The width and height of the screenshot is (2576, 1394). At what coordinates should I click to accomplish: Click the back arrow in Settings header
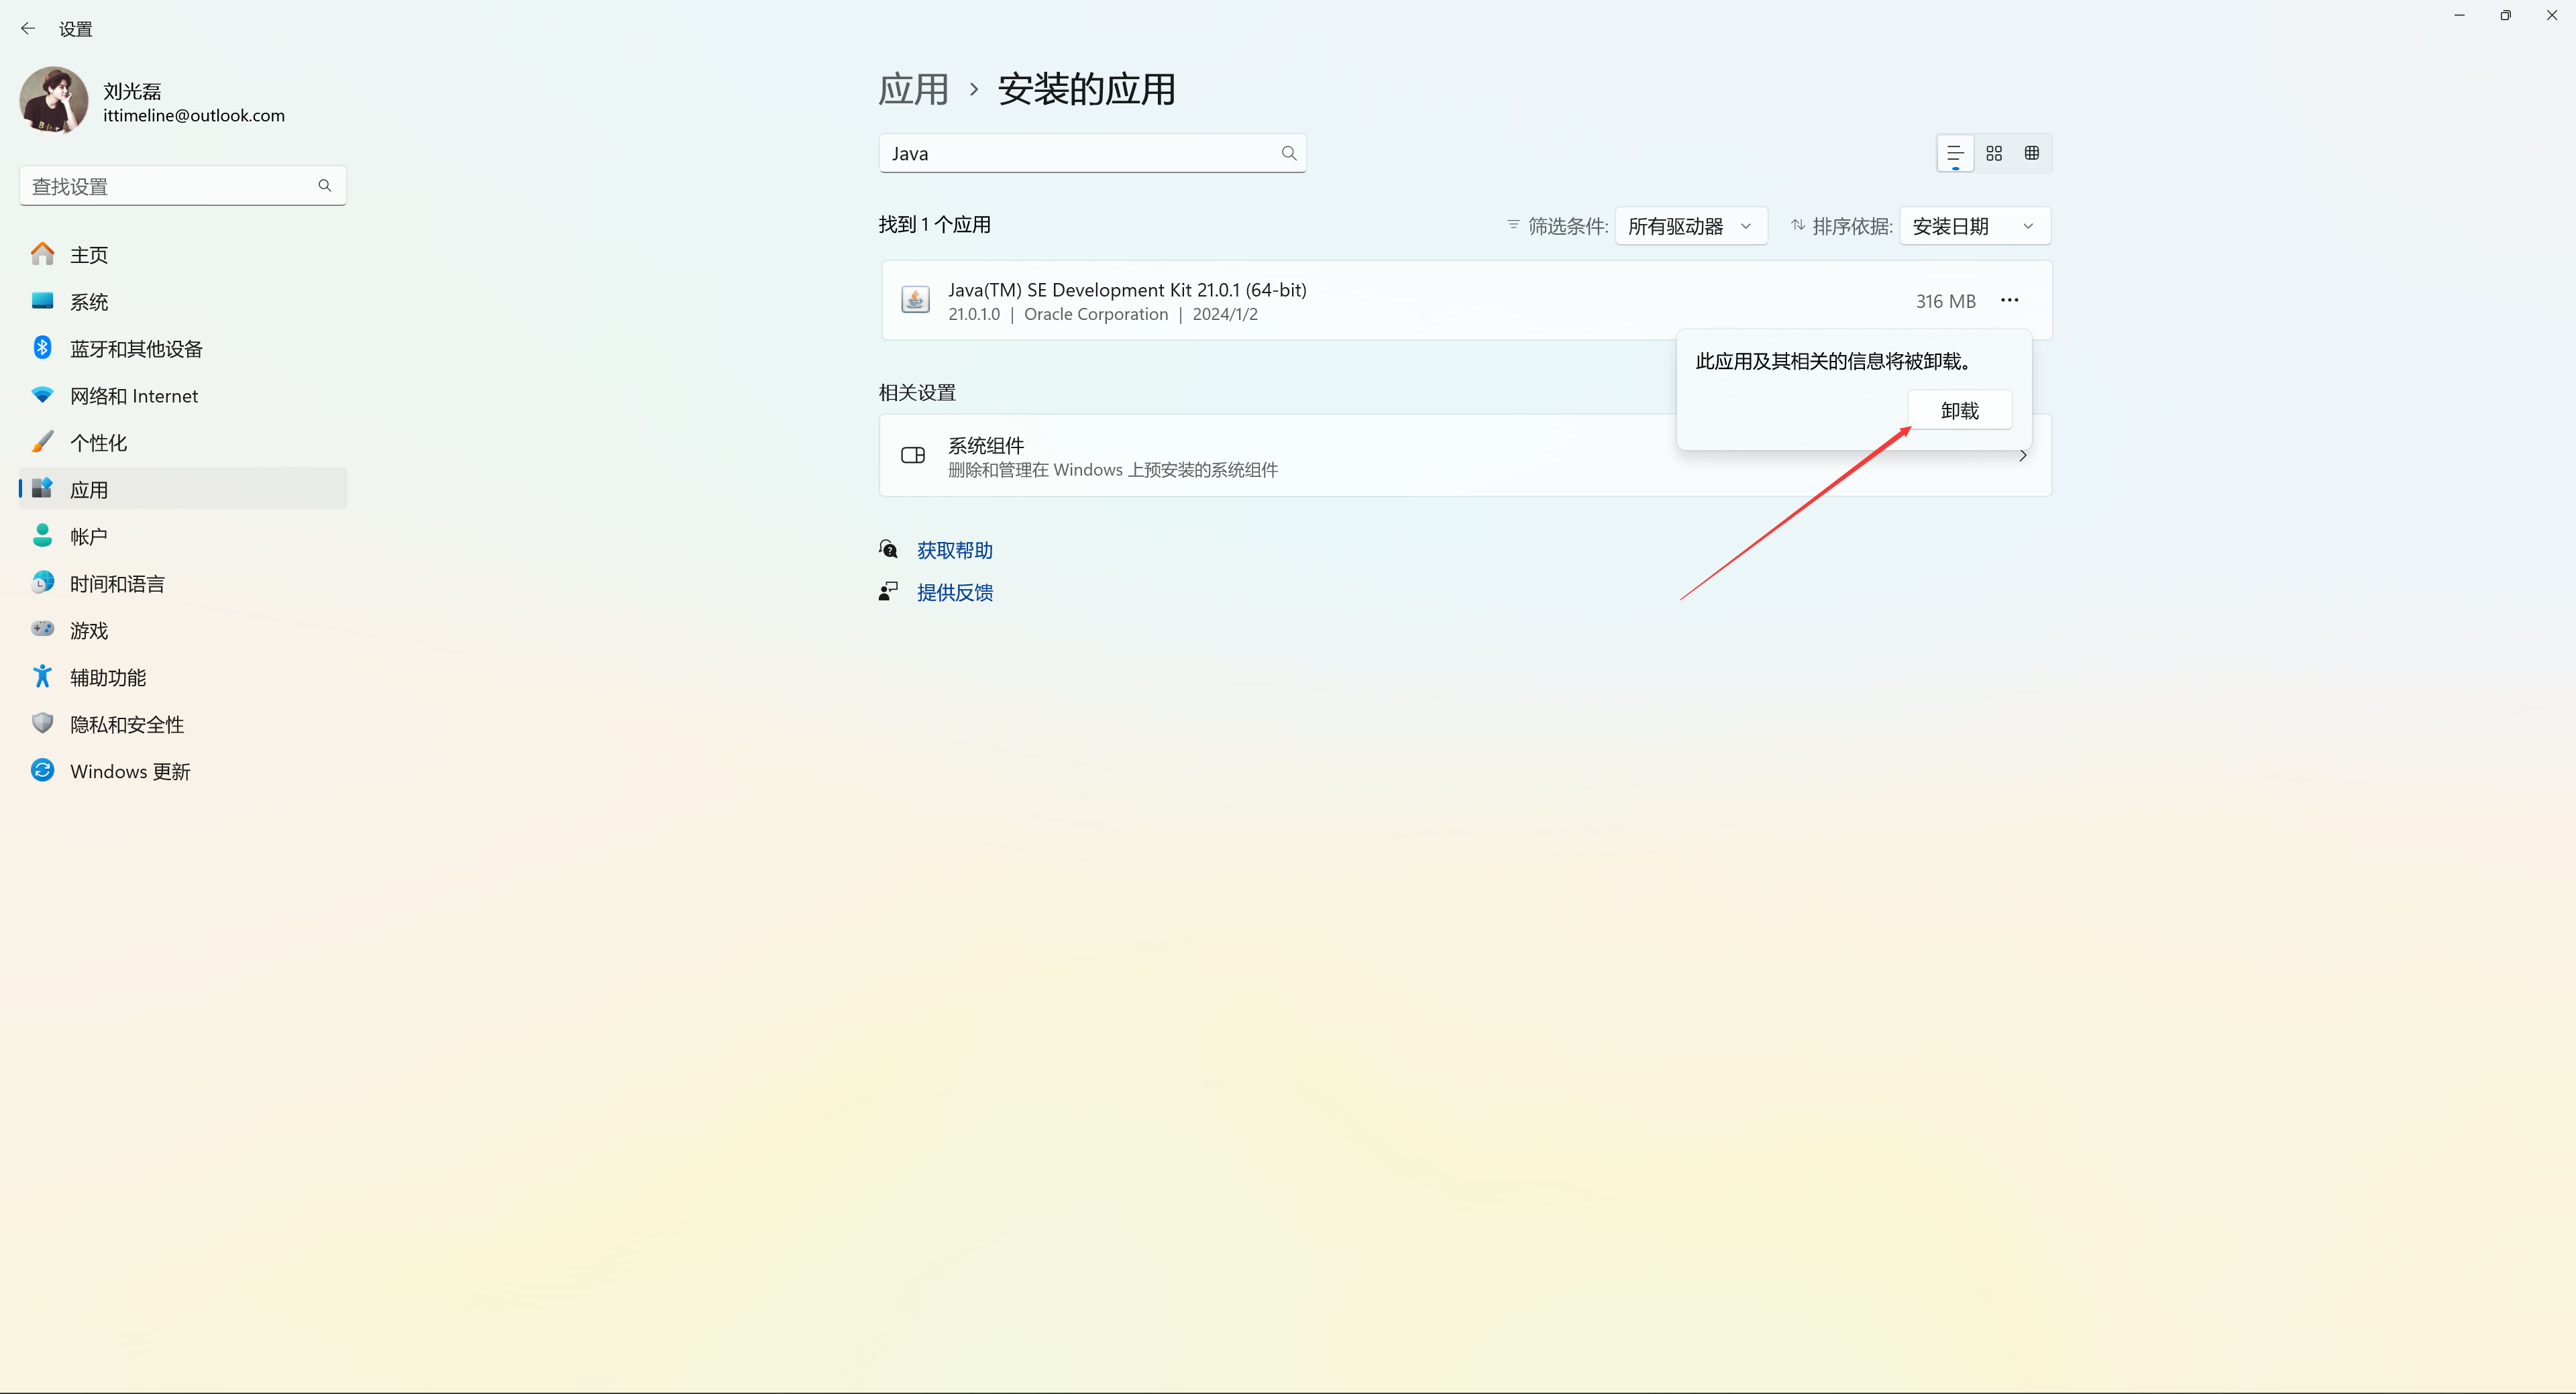click(28, 29)
